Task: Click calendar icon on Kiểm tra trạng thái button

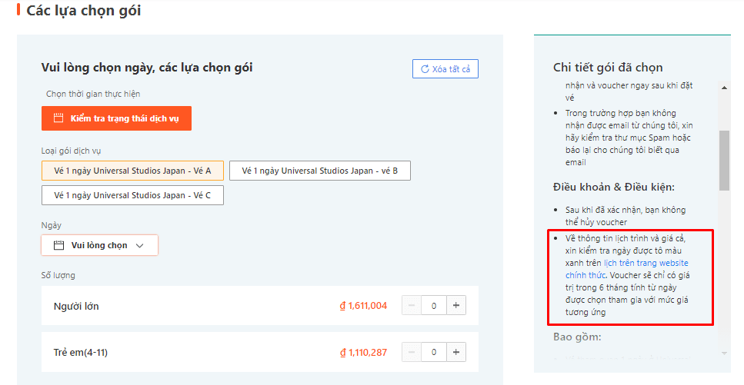Action: click(58, 118)
